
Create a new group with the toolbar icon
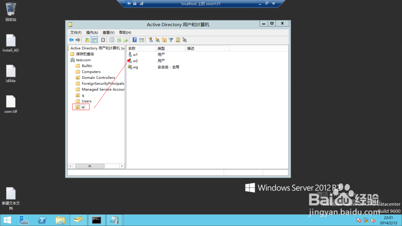click(157, 40)
